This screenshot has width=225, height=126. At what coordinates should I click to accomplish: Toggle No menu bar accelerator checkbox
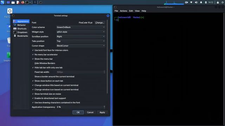pos(45,55)
